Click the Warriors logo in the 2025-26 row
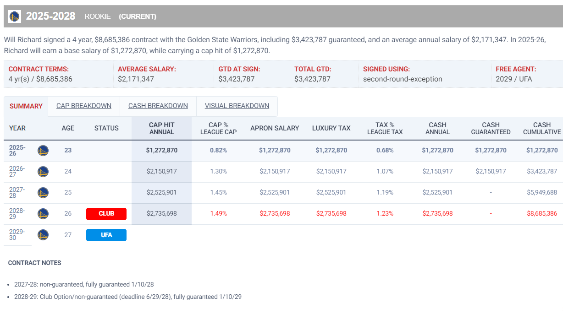 [43, 150]
